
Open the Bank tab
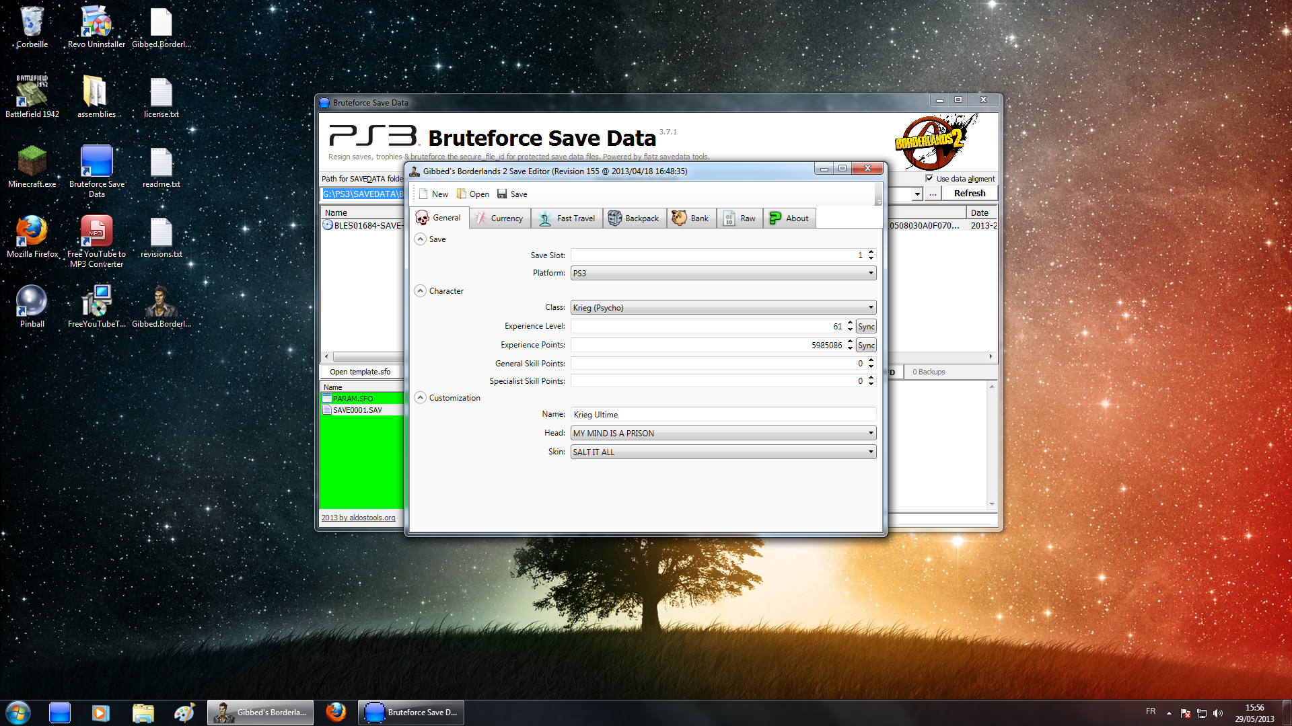[x=691, y=218]
